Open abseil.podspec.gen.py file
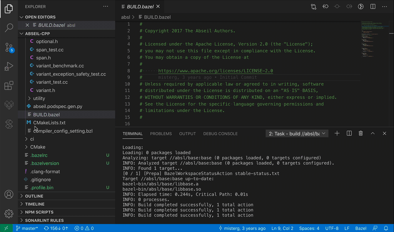The width and height of the screenshot is (394, 232). click(58, 106)
